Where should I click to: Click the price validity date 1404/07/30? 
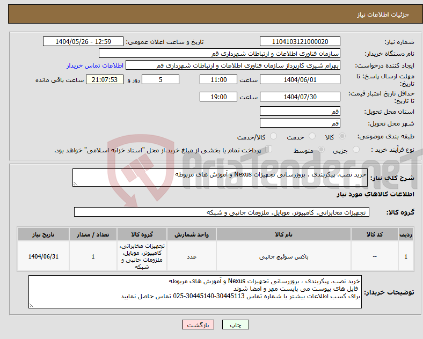tap(300, 97)
